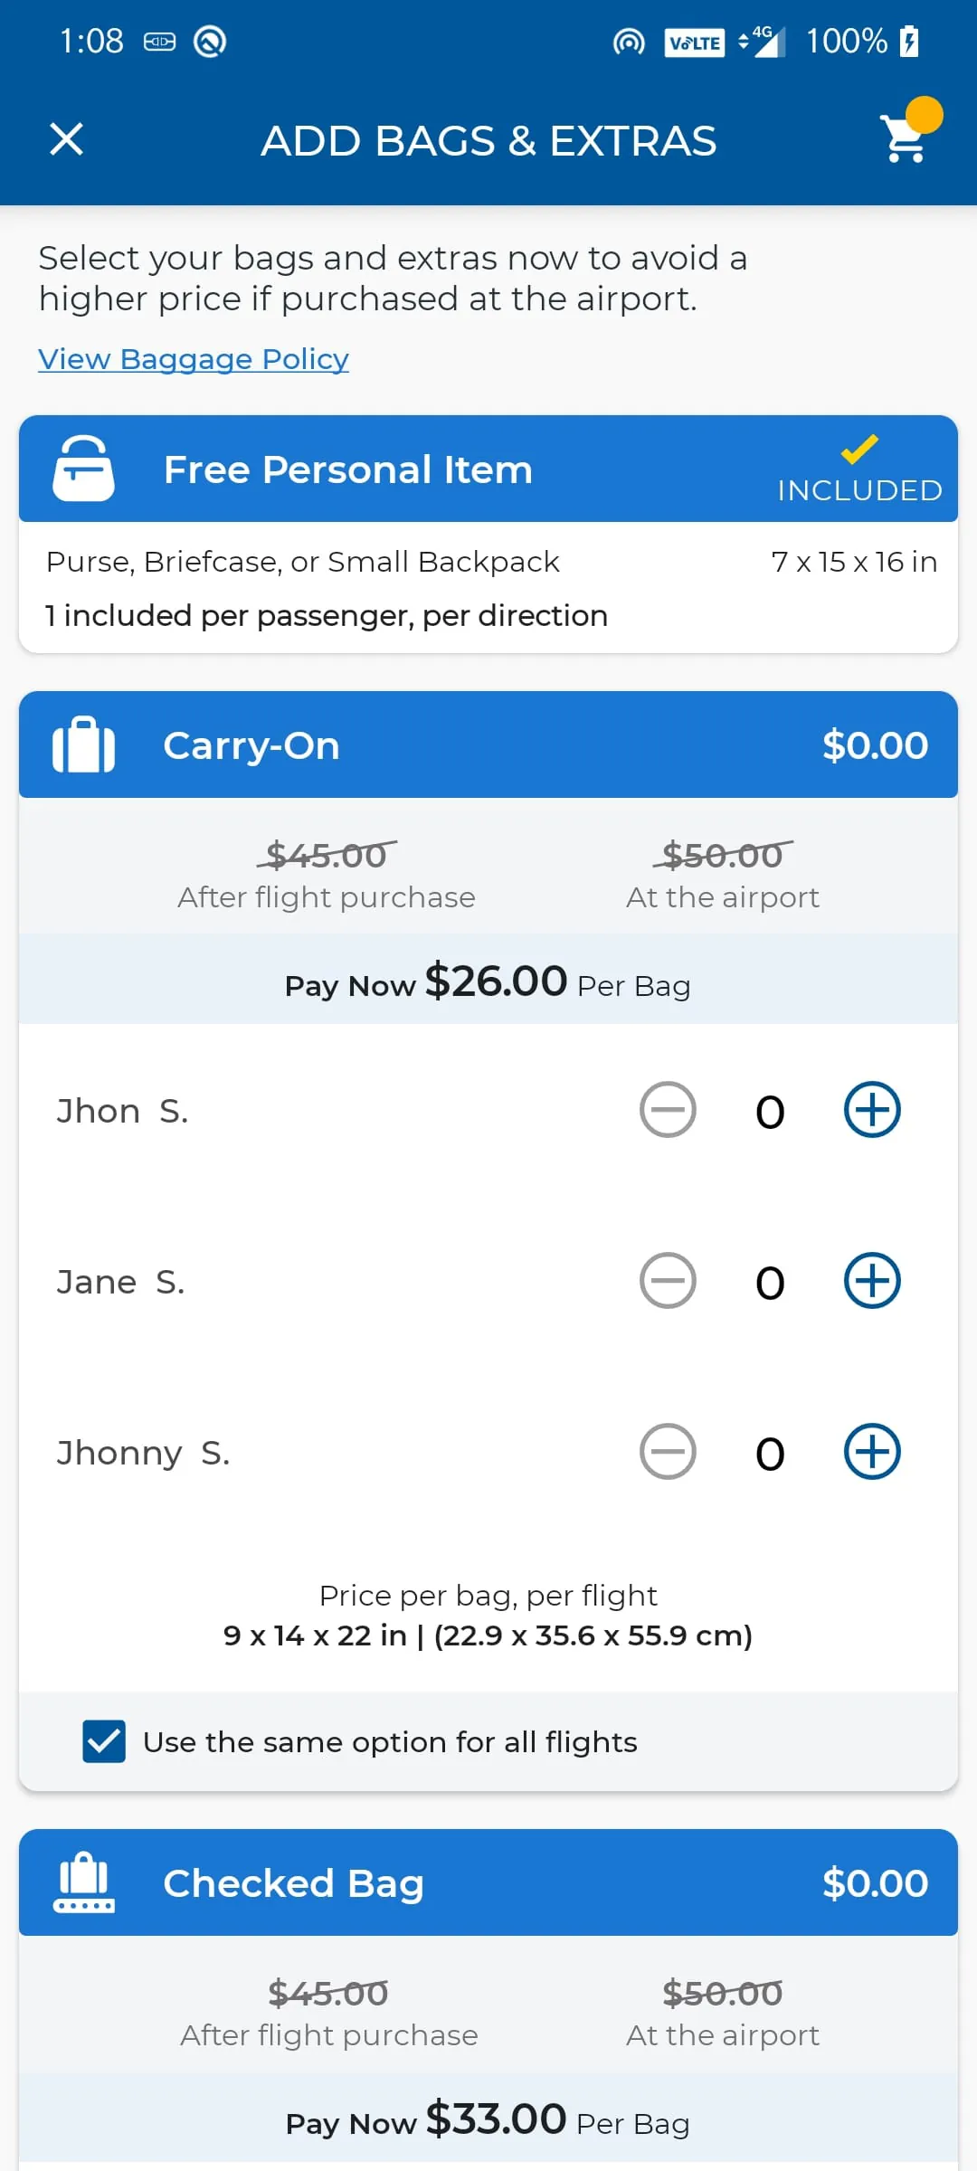Tap the Checked Bag luggage icon

point(83,1882)
